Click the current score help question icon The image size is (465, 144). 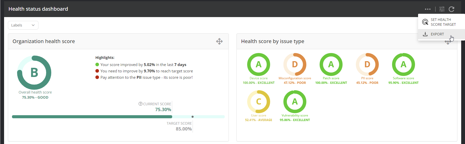tap(140, 104)
